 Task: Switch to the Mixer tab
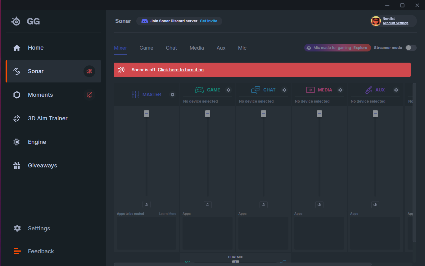(120, 48)
